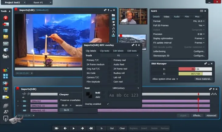This screenshot has height=132, width=222.
Task: Click the colorful bar chart tool icon
Action: [x=5, y=70]
